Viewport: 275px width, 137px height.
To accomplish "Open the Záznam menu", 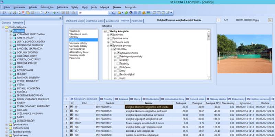I will tap(117, 7).
